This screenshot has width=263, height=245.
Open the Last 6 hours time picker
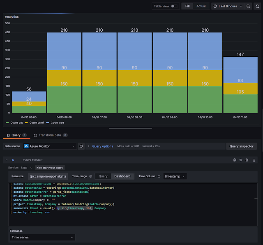pos(228,6)
